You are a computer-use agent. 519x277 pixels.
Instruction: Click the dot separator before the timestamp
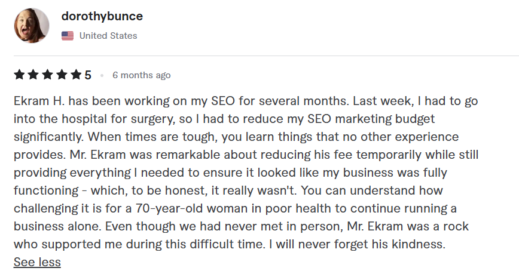click(102, 76)
